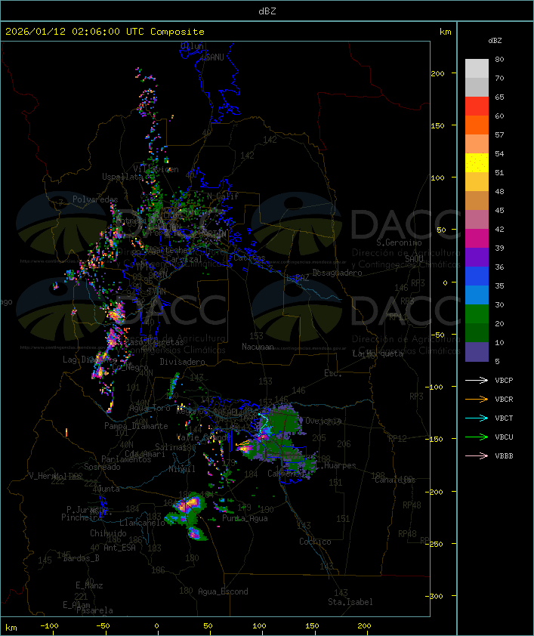
Task: Click the Canalejas map label
Action: click(395, 480)
